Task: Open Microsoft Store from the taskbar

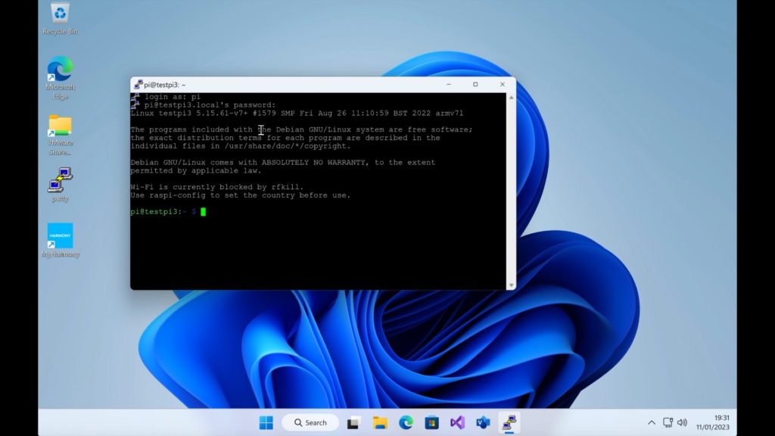Action: coord(431,422)
